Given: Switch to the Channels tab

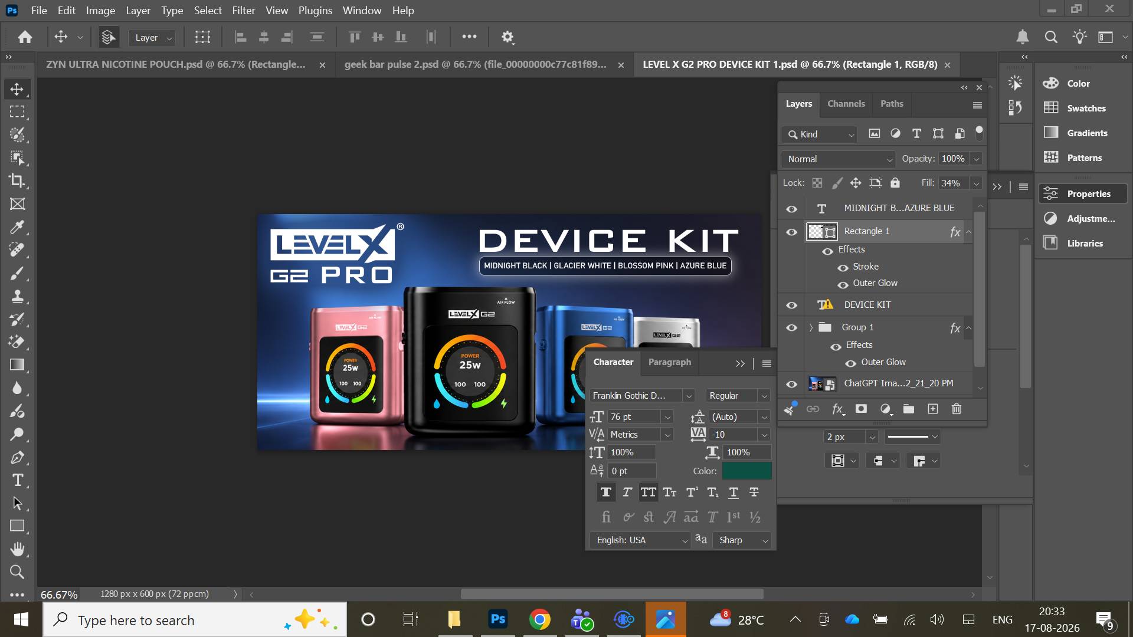Looking at the screenshot, I should (x=846, y=103).
